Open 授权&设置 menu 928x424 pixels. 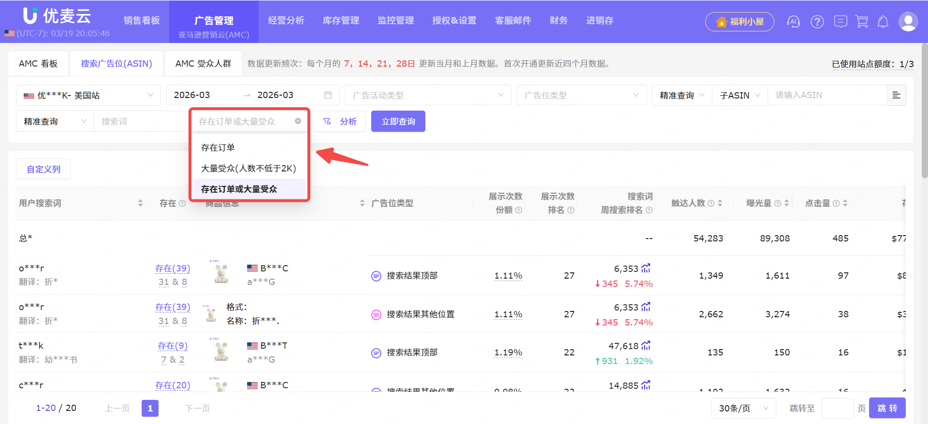tap(454, 20)
